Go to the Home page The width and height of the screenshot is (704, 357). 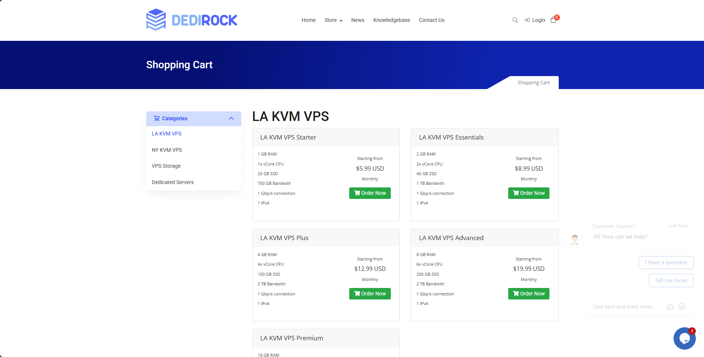tap(308, 20)
